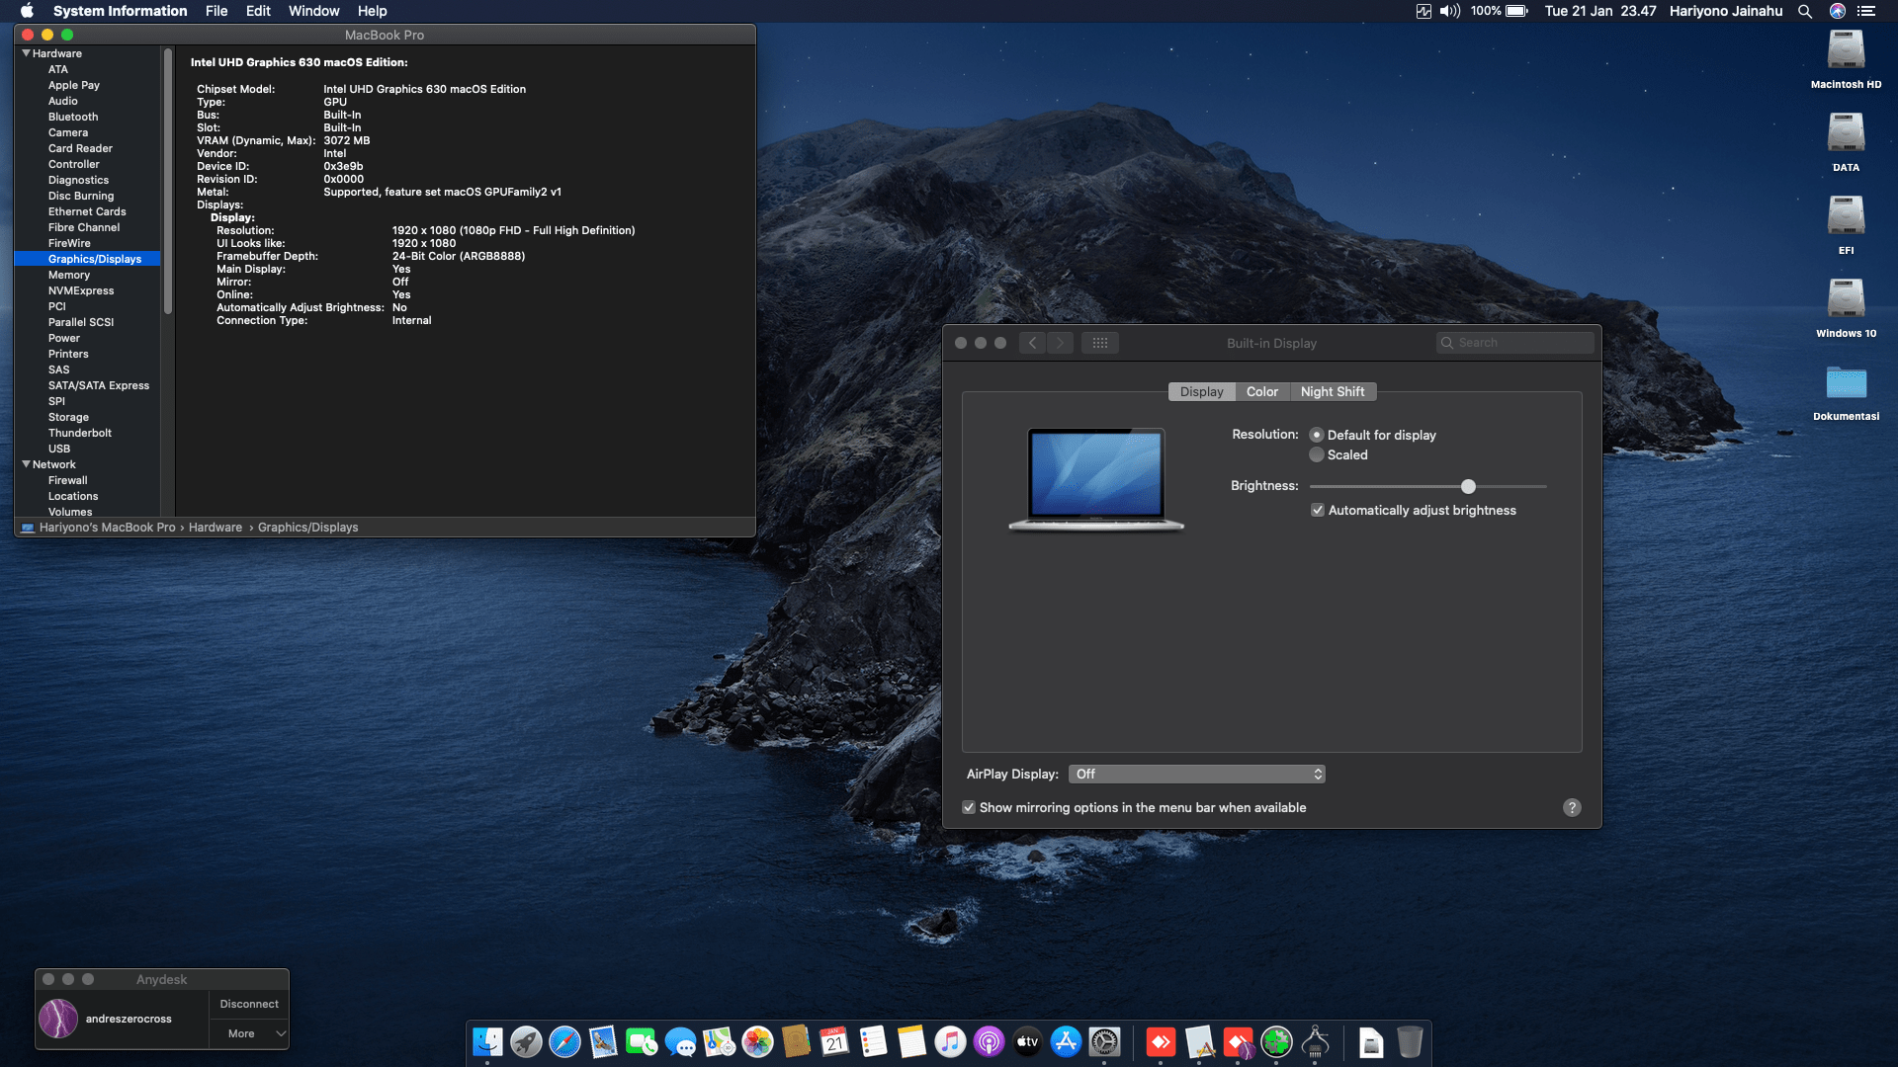Open Notification Center list icon

click(1866, 11)
